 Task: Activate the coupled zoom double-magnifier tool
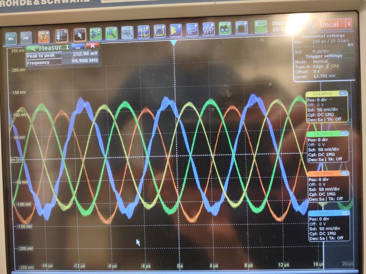128,32
